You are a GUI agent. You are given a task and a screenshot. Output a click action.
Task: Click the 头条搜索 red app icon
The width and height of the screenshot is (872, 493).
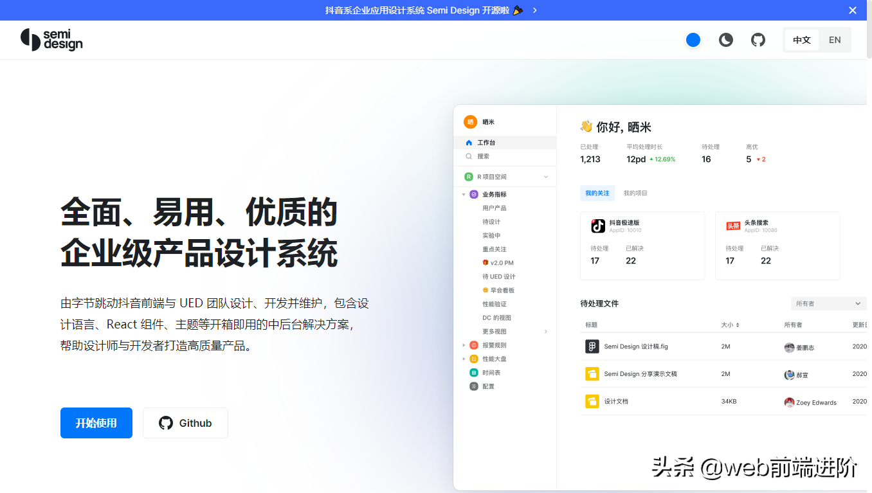pos(733,226)
